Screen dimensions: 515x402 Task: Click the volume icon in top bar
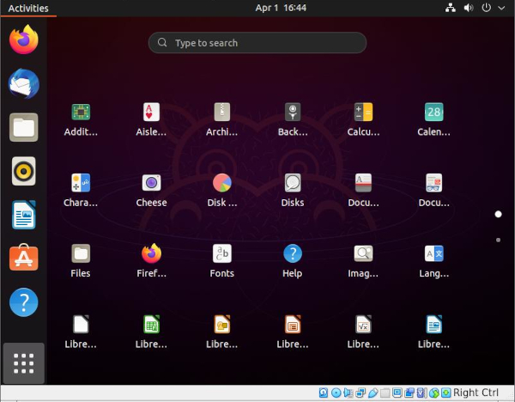tap(469, 8)
